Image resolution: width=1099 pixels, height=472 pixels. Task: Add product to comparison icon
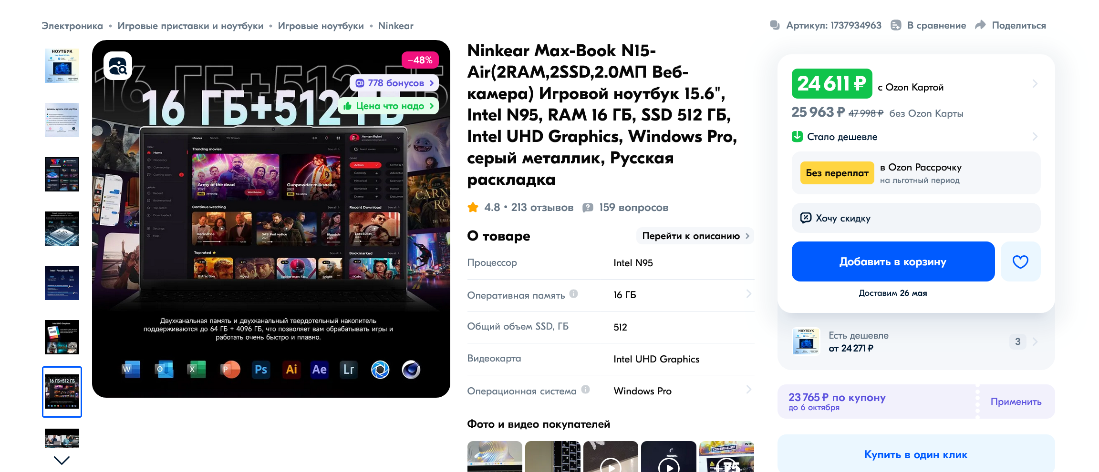(x=896, y=25)
